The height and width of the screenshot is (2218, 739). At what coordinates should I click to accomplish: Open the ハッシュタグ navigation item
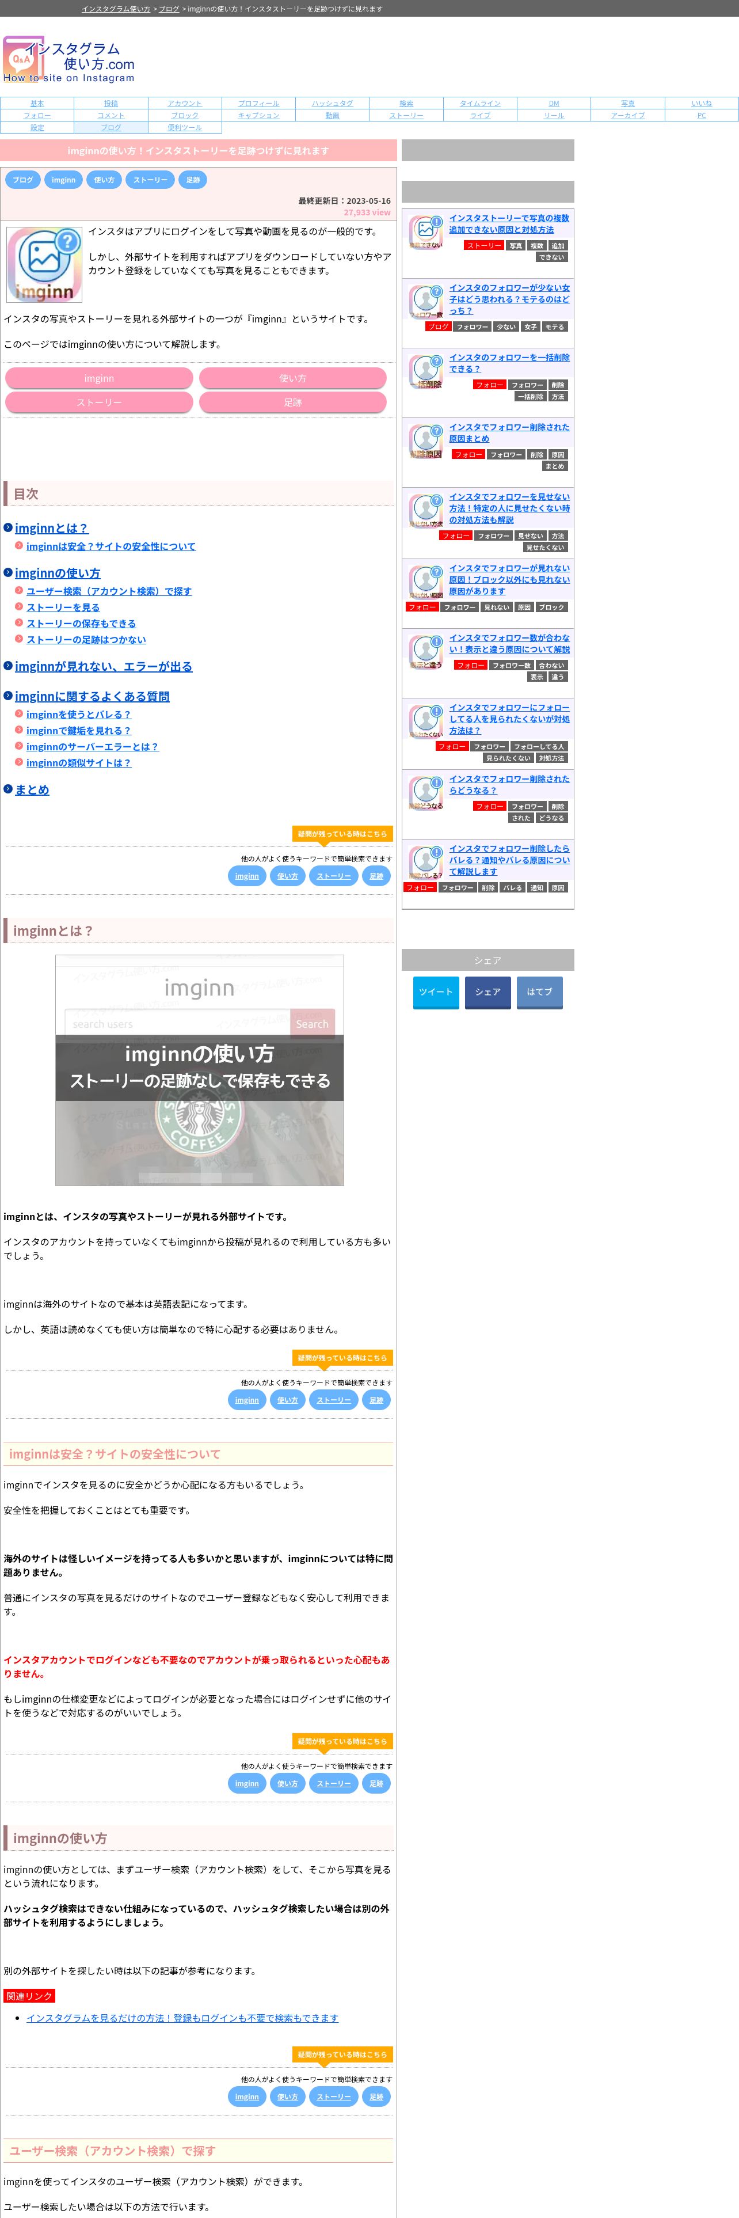tap(332, 103)
